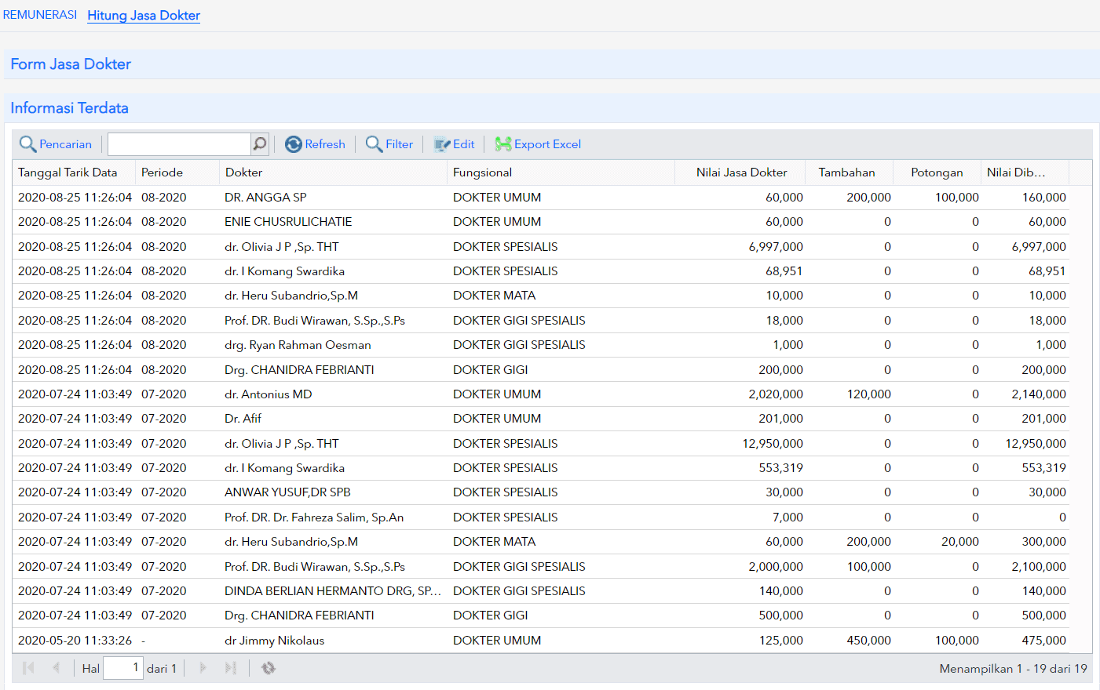Click the Refresh circular arrow icon
Viewport: 1100px width, 690px height.
[x=294, y=144]
